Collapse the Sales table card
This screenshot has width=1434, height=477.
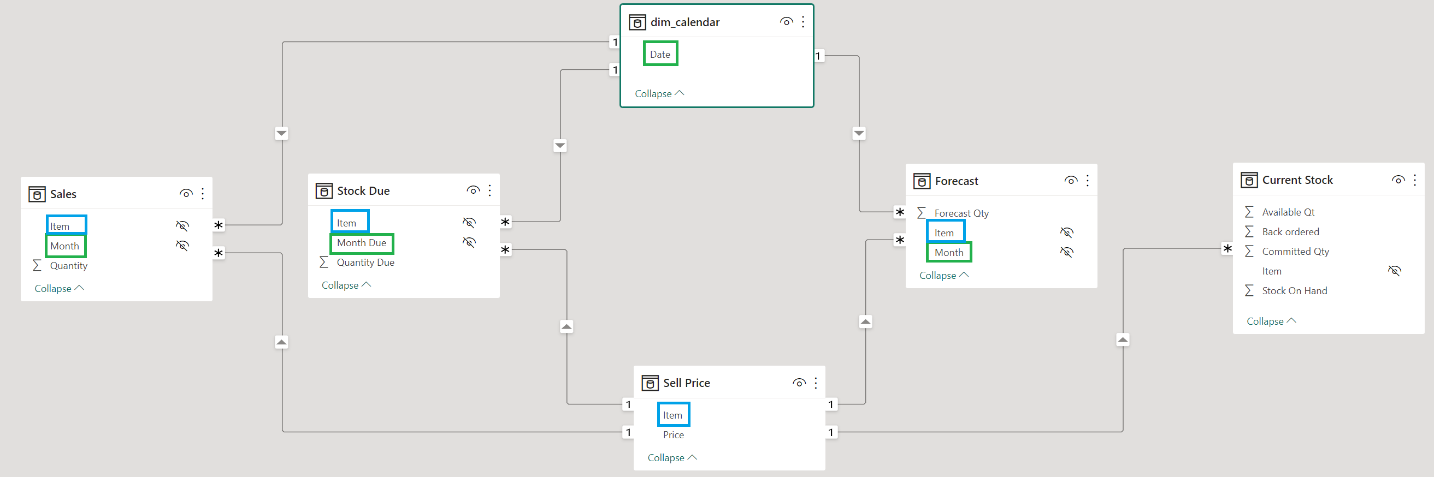[x=60, y=288]
